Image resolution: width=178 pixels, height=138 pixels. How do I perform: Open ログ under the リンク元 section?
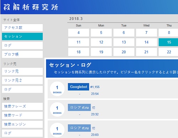22,90
